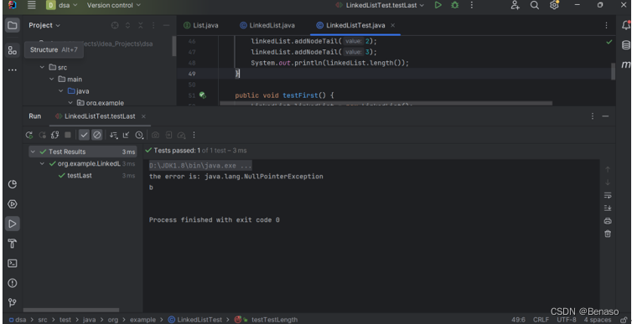Rerun the test using toolbar icon
Viewport: 632px width, 324px height.
click(x=29, y=136)
